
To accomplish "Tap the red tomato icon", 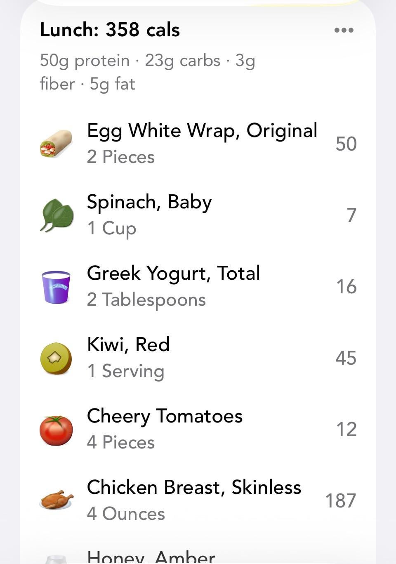I will pos(56,430).
